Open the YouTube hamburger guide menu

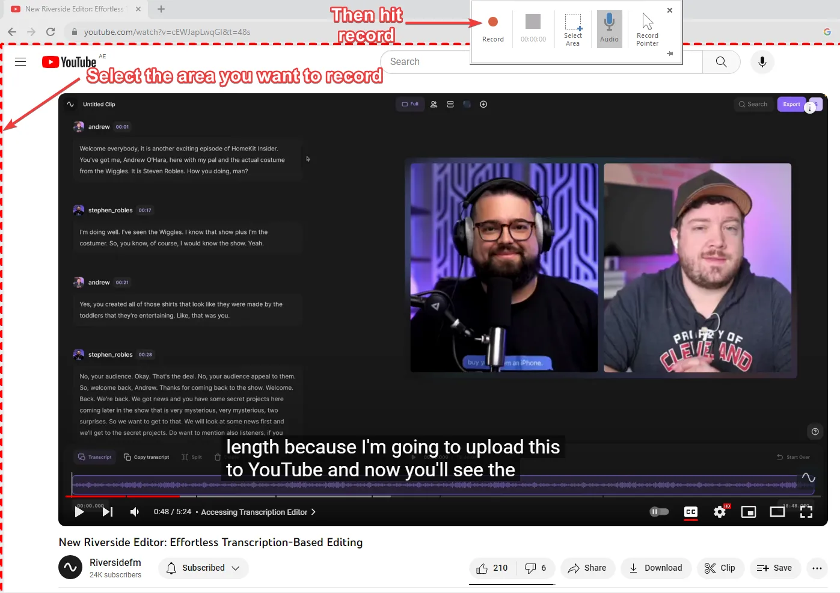[20, 62]
